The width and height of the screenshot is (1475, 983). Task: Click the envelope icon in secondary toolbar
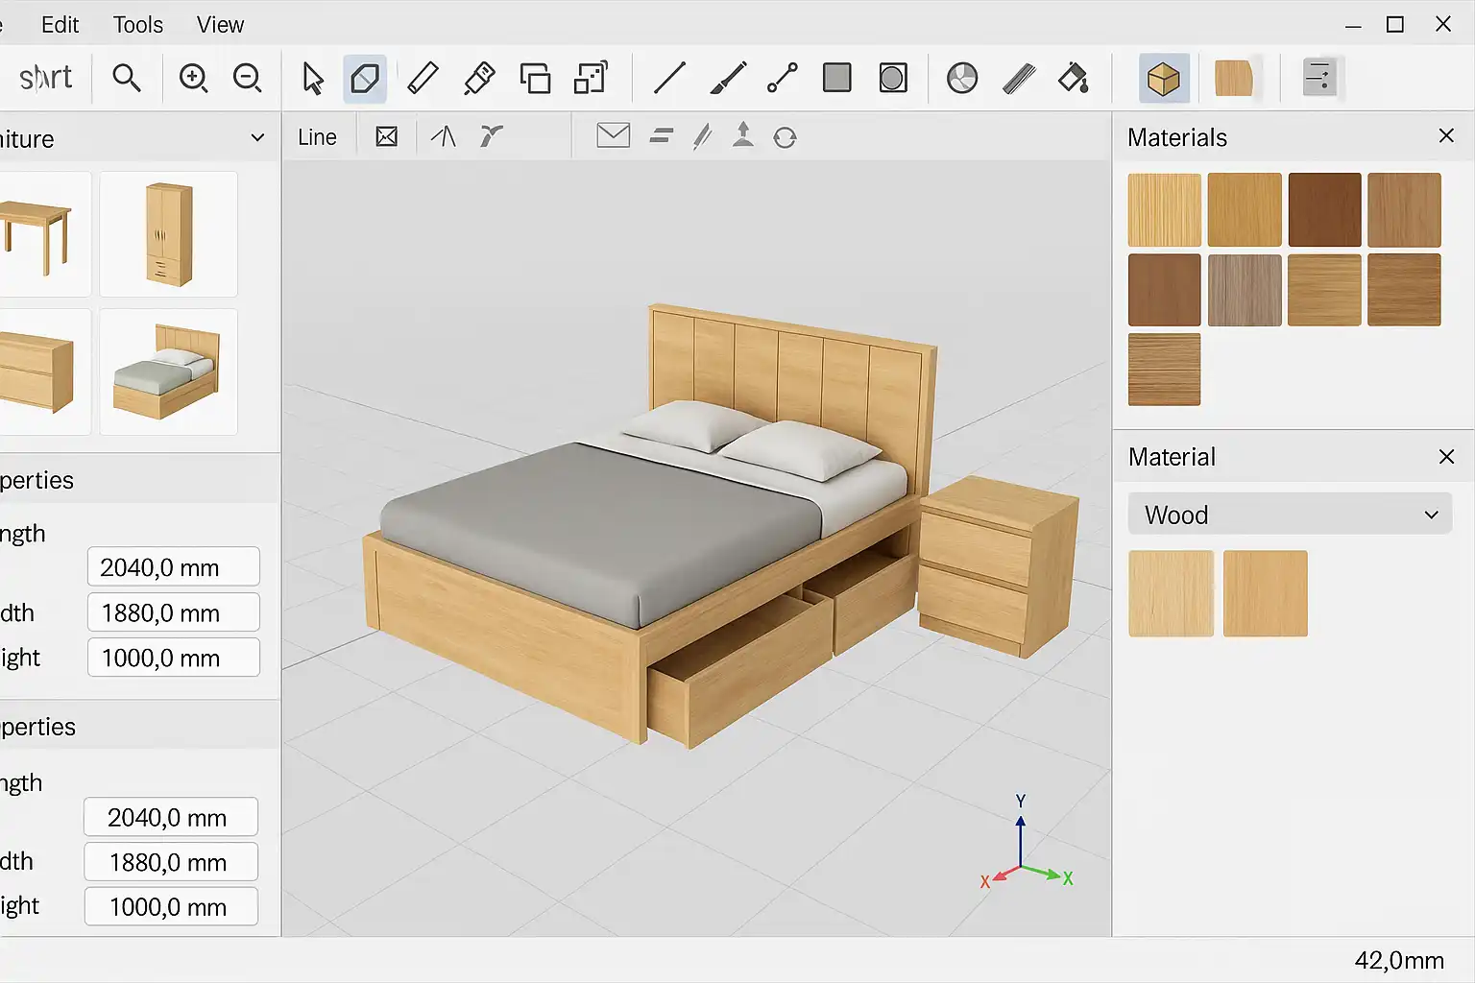click(613, 136)
